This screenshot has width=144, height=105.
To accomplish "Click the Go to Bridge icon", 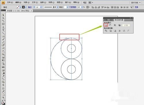I will [x=85, y=3].
